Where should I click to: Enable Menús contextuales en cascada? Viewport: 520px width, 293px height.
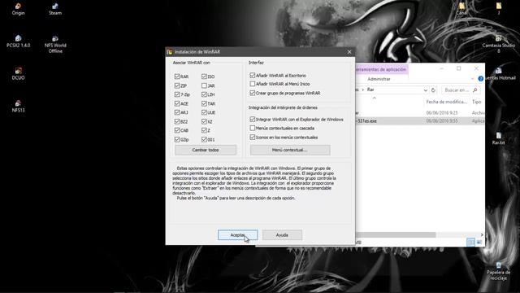tap(253, 128)
